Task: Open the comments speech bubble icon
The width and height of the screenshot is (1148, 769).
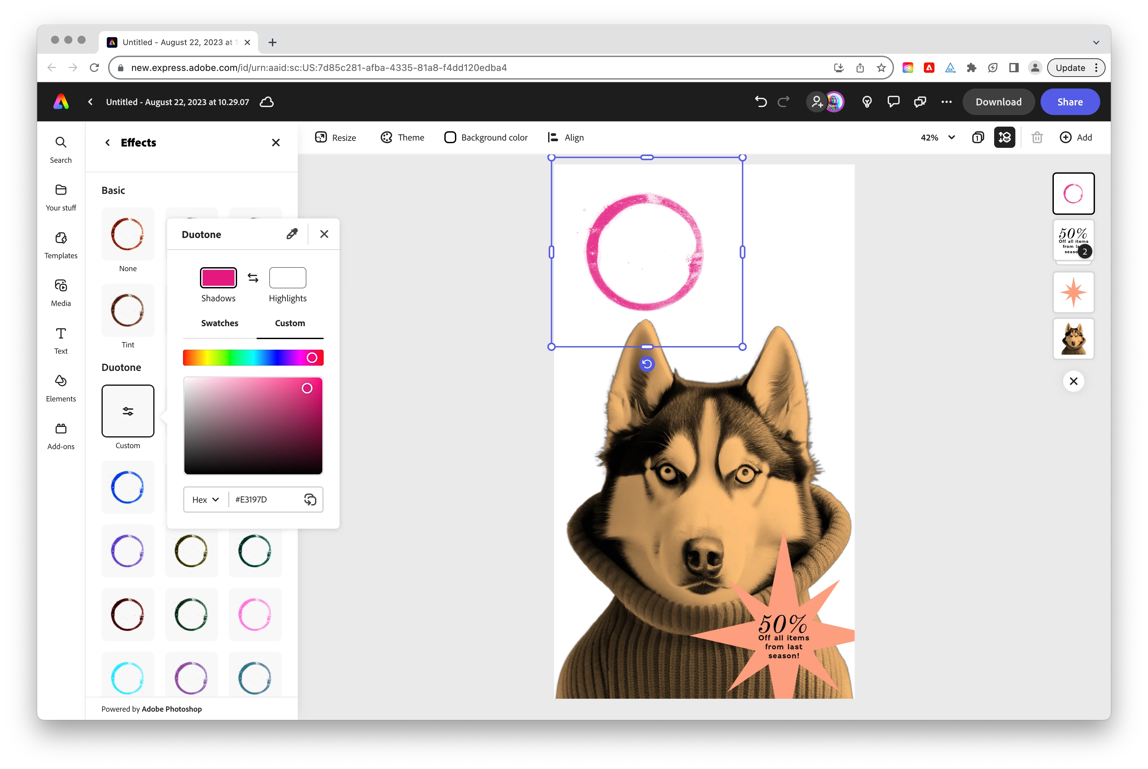Action: (x=893, y=101)
